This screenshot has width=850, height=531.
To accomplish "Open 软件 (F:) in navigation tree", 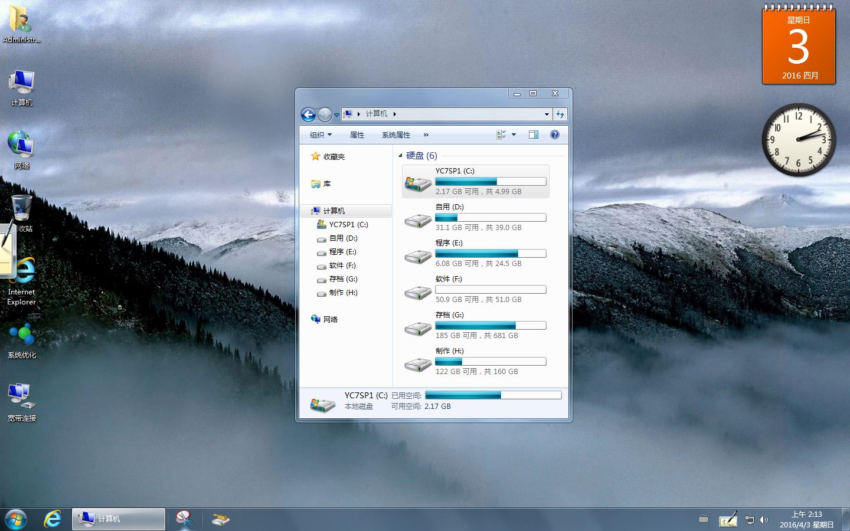I will (x=336, y=265).
